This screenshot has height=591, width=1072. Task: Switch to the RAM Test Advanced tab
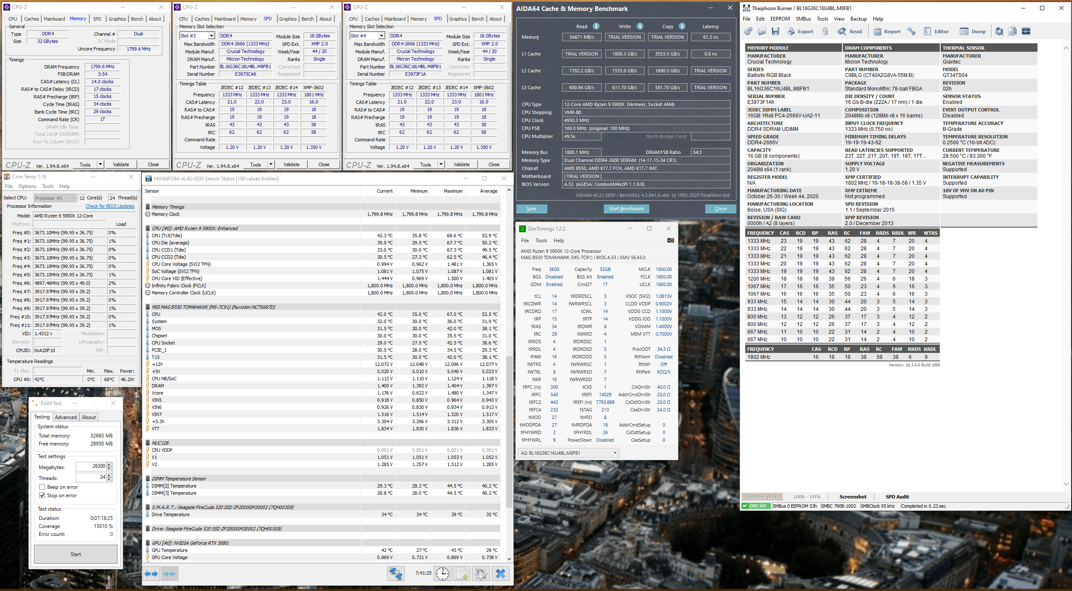pos(66,417)
